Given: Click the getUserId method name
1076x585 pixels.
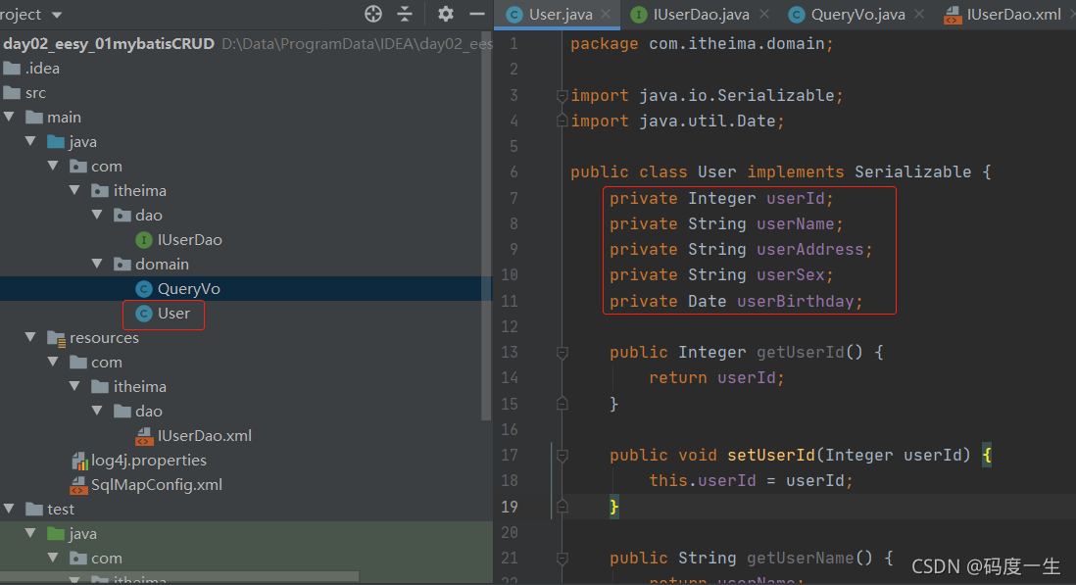Looking at the screenshot, I should [800, 353].
